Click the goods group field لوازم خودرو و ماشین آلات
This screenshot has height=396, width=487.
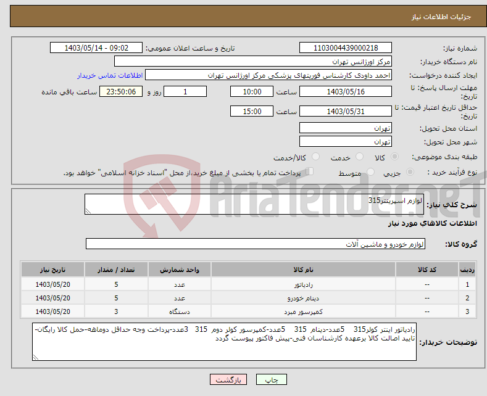256,244
